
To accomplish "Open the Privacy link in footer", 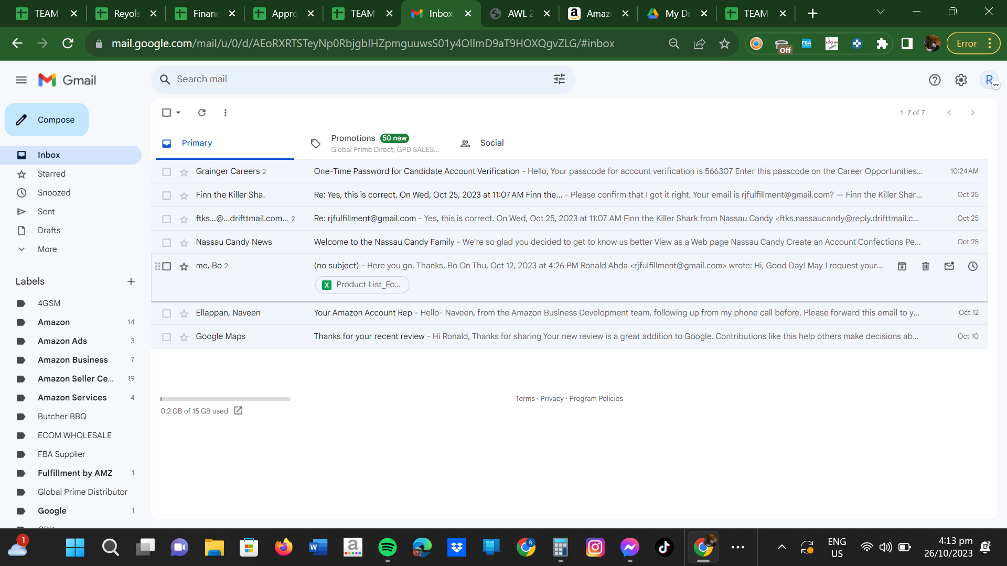I will point(552,399).
